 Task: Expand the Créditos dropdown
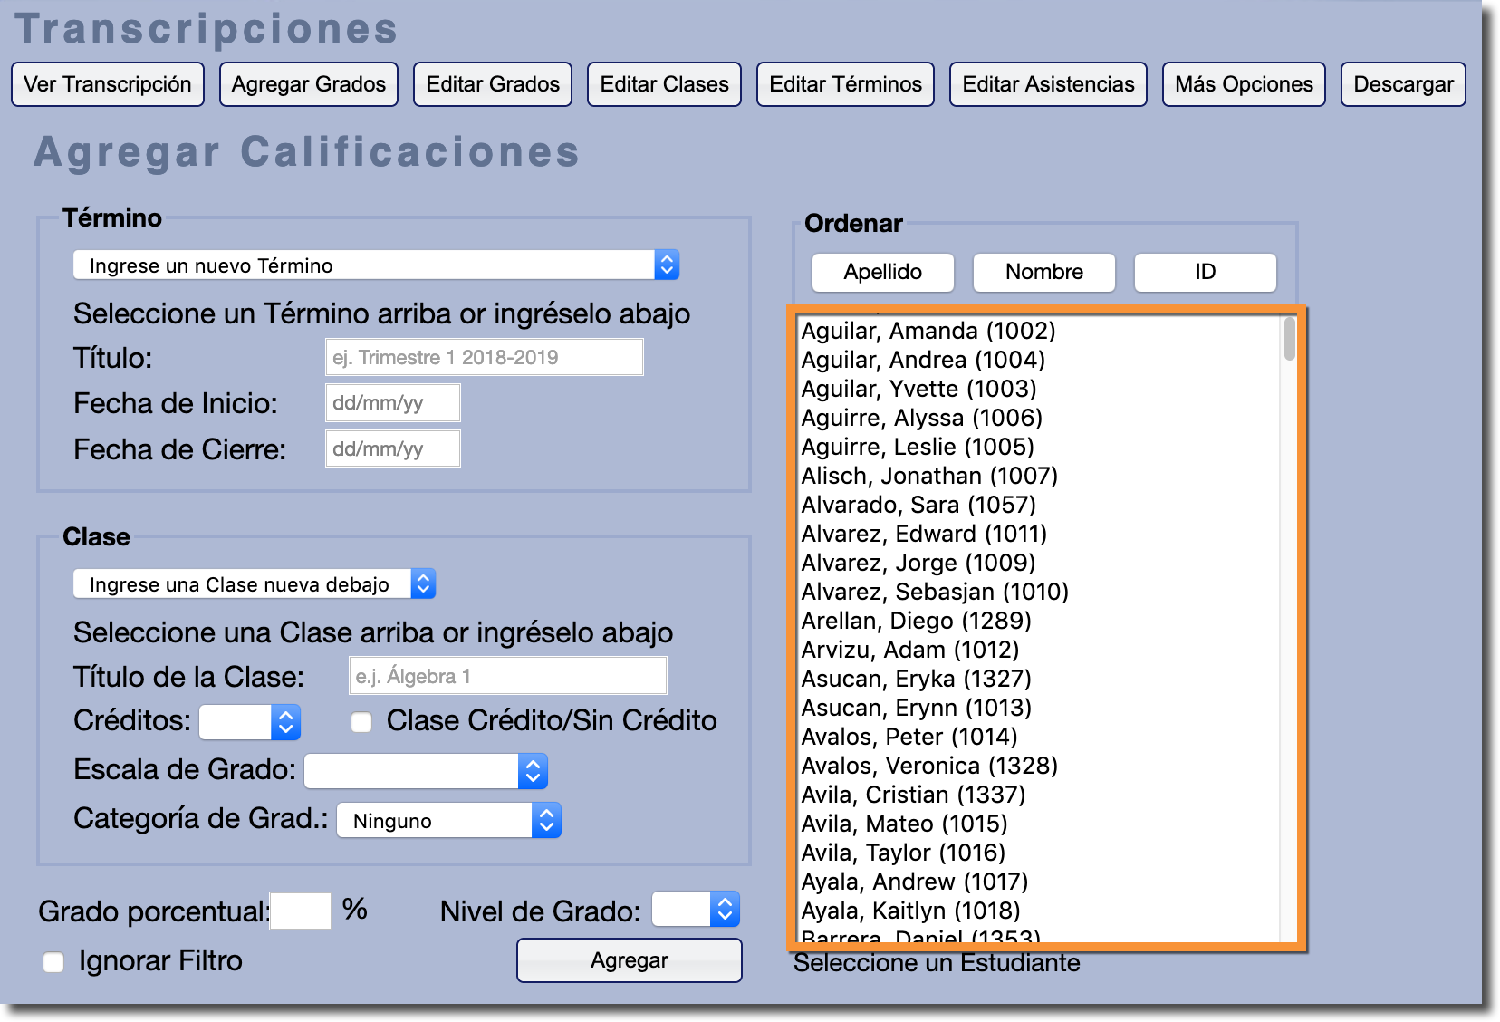pyautogui.click(x=250, y=722)
